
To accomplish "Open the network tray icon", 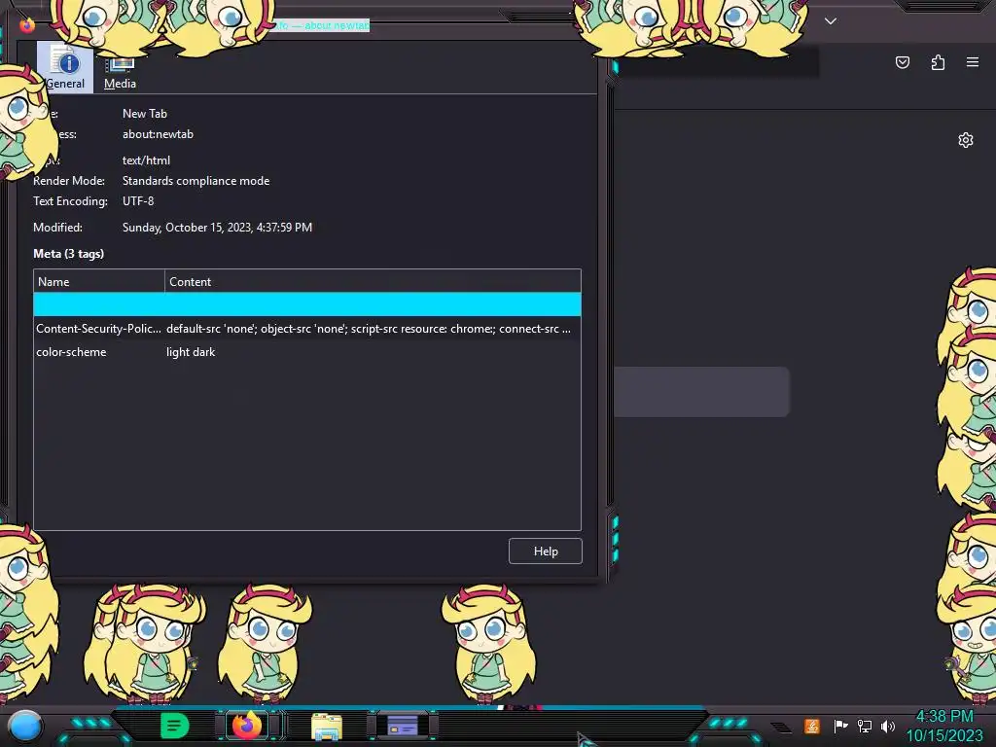I will [864, 726].
